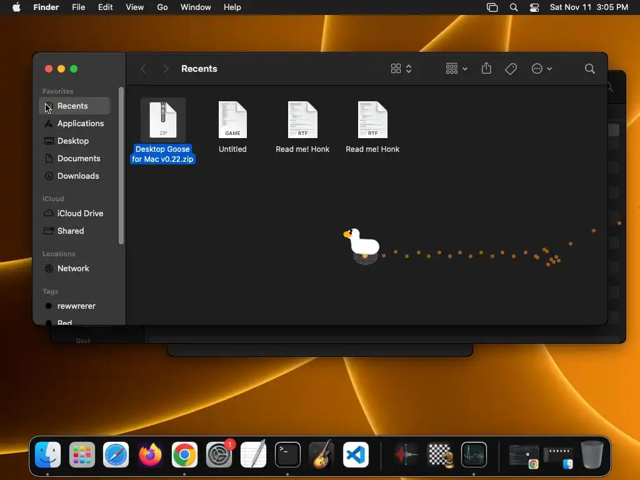This screenshot has height=480, width=640.
Task: Open Terminal from the Dock
Action: tap(287, 454)
